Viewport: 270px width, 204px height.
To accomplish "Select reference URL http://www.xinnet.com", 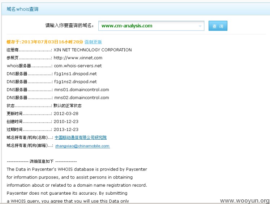I will click(78, 58).
